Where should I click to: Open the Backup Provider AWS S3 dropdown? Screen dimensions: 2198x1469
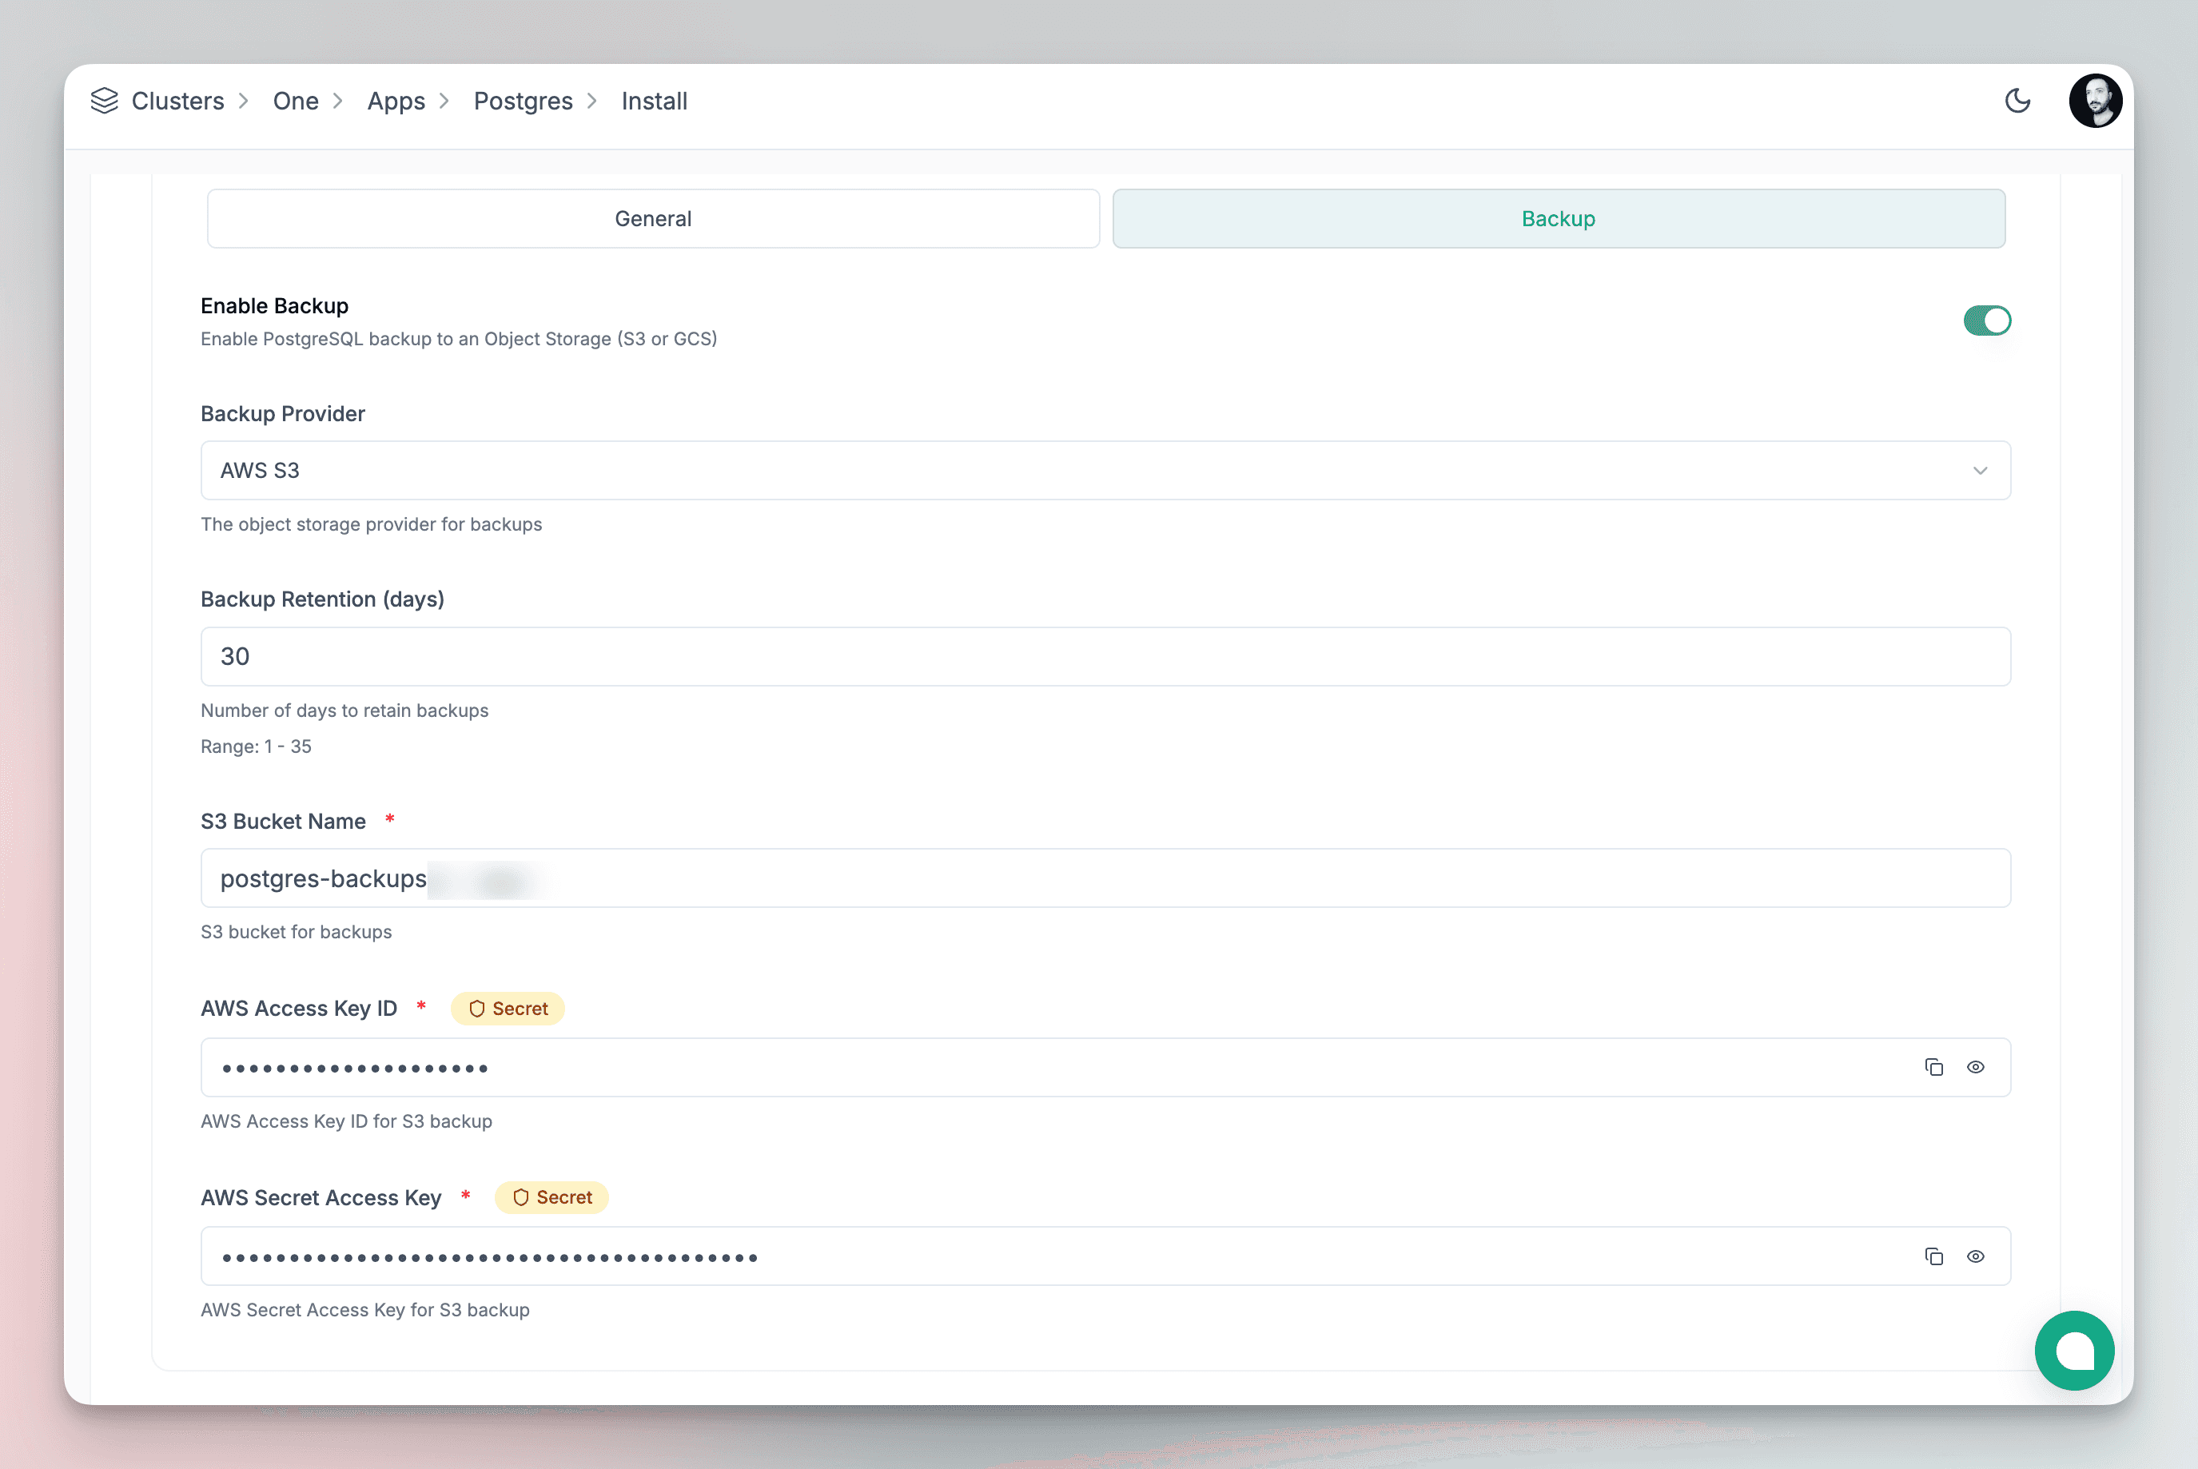point(1105,470)
